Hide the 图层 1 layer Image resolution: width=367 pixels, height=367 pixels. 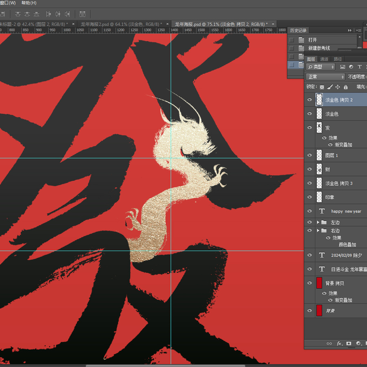310,155
